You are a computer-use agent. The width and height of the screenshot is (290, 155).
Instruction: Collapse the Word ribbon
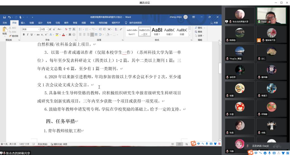click(x=220, y=40)
